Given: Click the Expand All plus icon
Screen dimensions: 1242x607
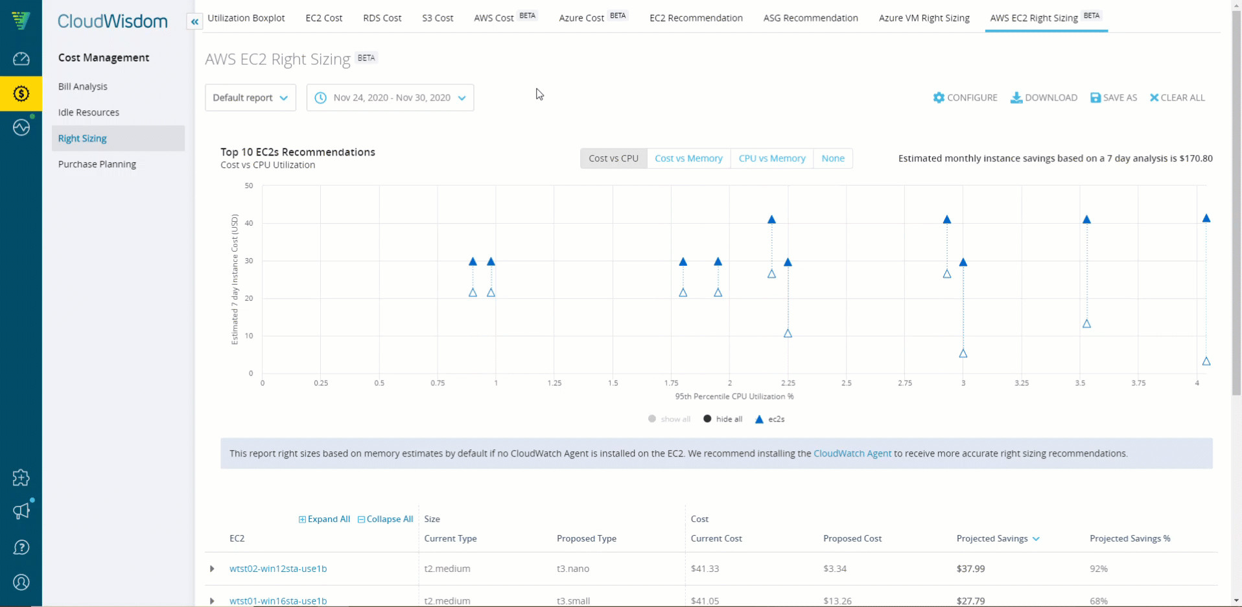Looking at the screenshot, I should pos(302,519).
